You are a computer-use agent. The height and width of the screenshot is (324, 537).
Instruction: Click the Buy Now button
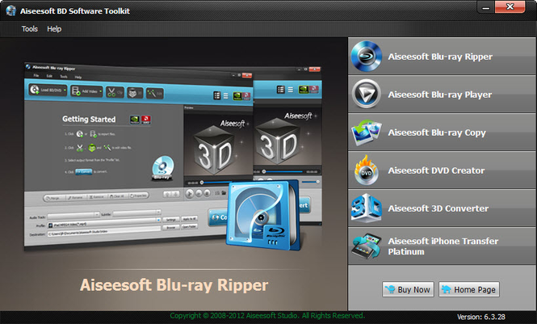tap(408, 289)
